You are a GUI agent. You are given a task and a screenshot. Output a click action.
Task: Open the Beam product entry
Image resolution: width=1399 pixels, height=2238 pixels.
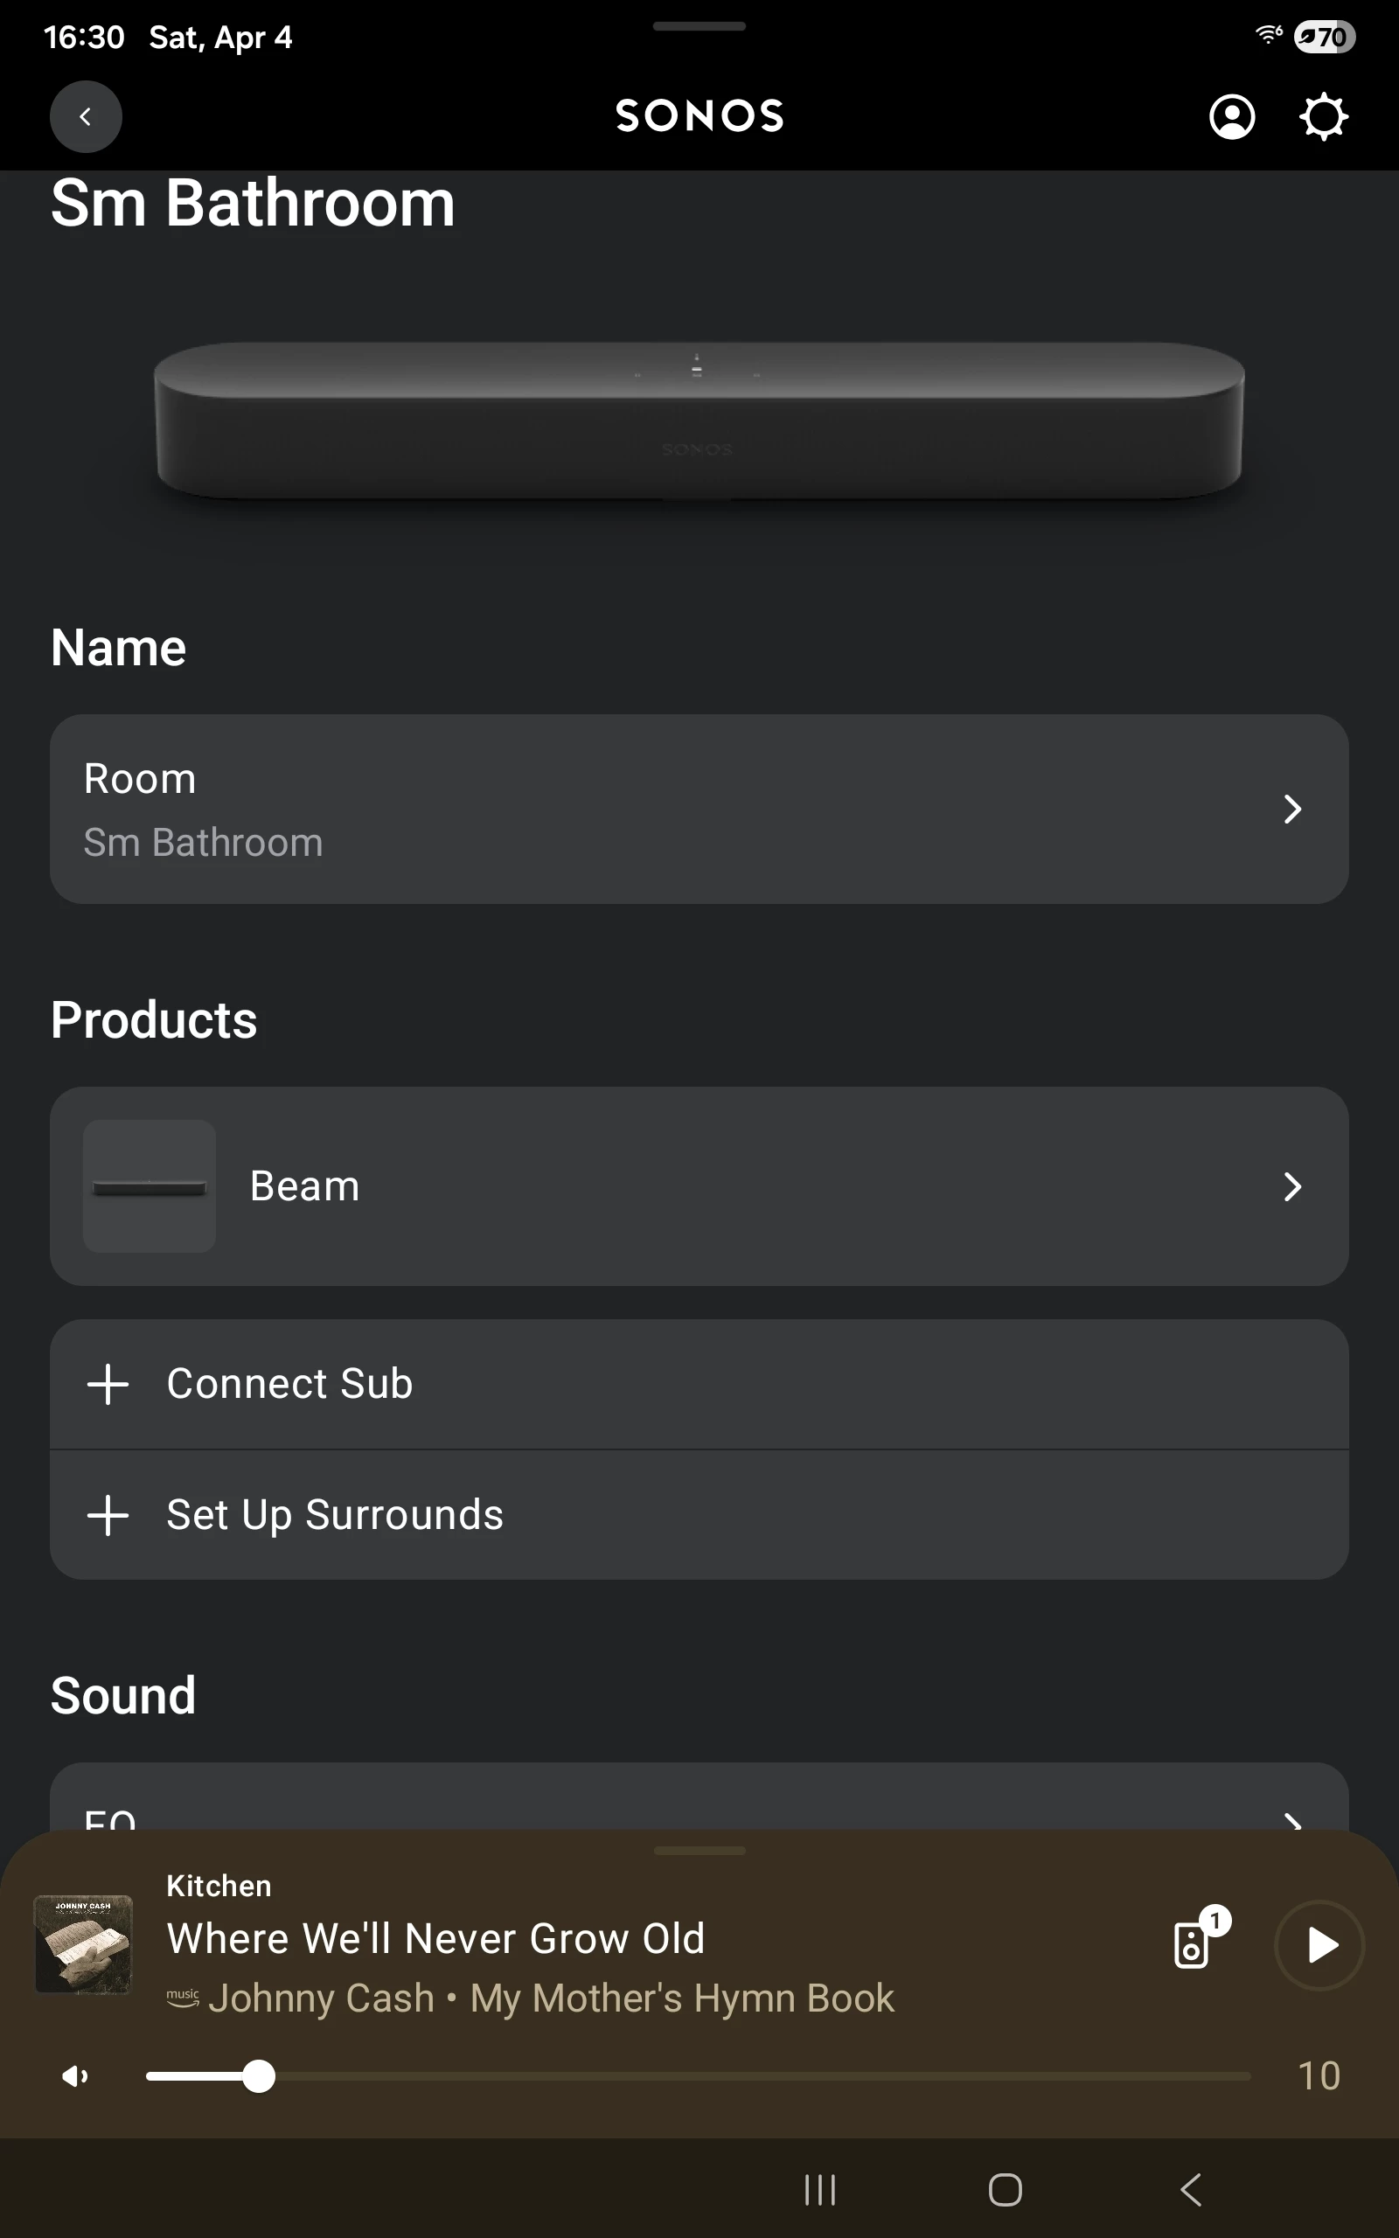(x=303, y=1186)
